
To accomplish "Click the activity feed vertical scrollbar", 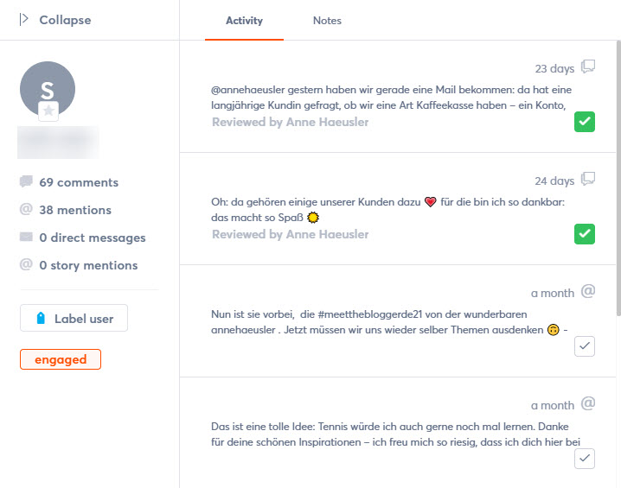I will pos(618,178).
